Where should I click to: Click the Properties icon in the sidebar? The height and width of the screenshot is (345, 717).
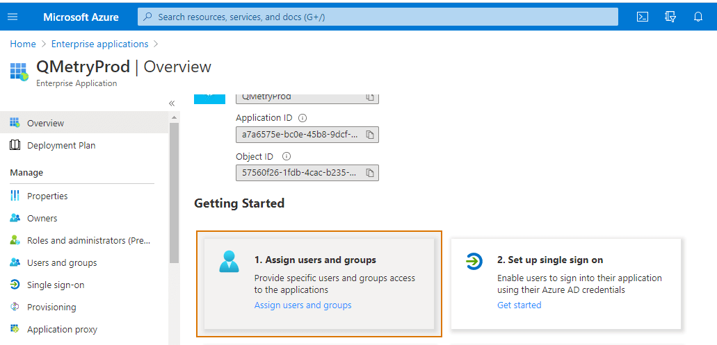tap(15, 196)
